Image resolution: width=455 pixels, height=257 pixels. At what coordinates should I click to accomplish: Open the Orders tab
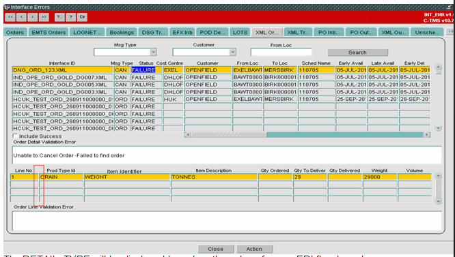(15, 33)
